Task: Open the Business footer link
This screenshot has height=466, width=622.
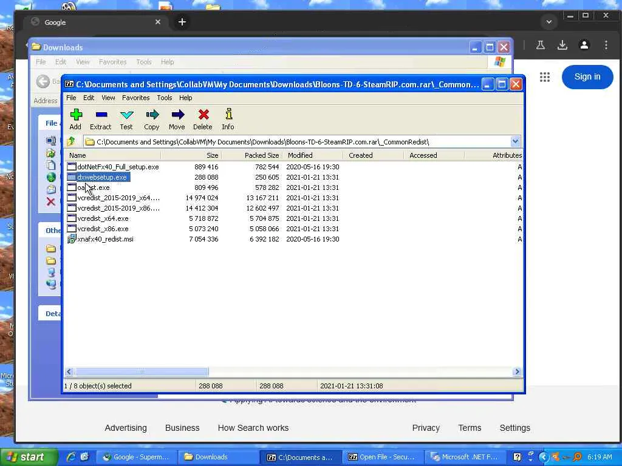Action: click(182, 428)
